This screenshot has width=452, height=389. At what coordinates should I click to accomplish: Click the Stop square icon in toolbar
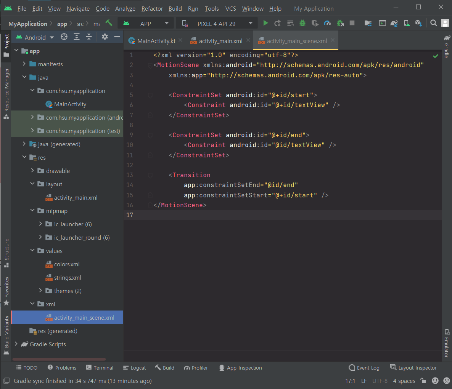click(352, 23)
